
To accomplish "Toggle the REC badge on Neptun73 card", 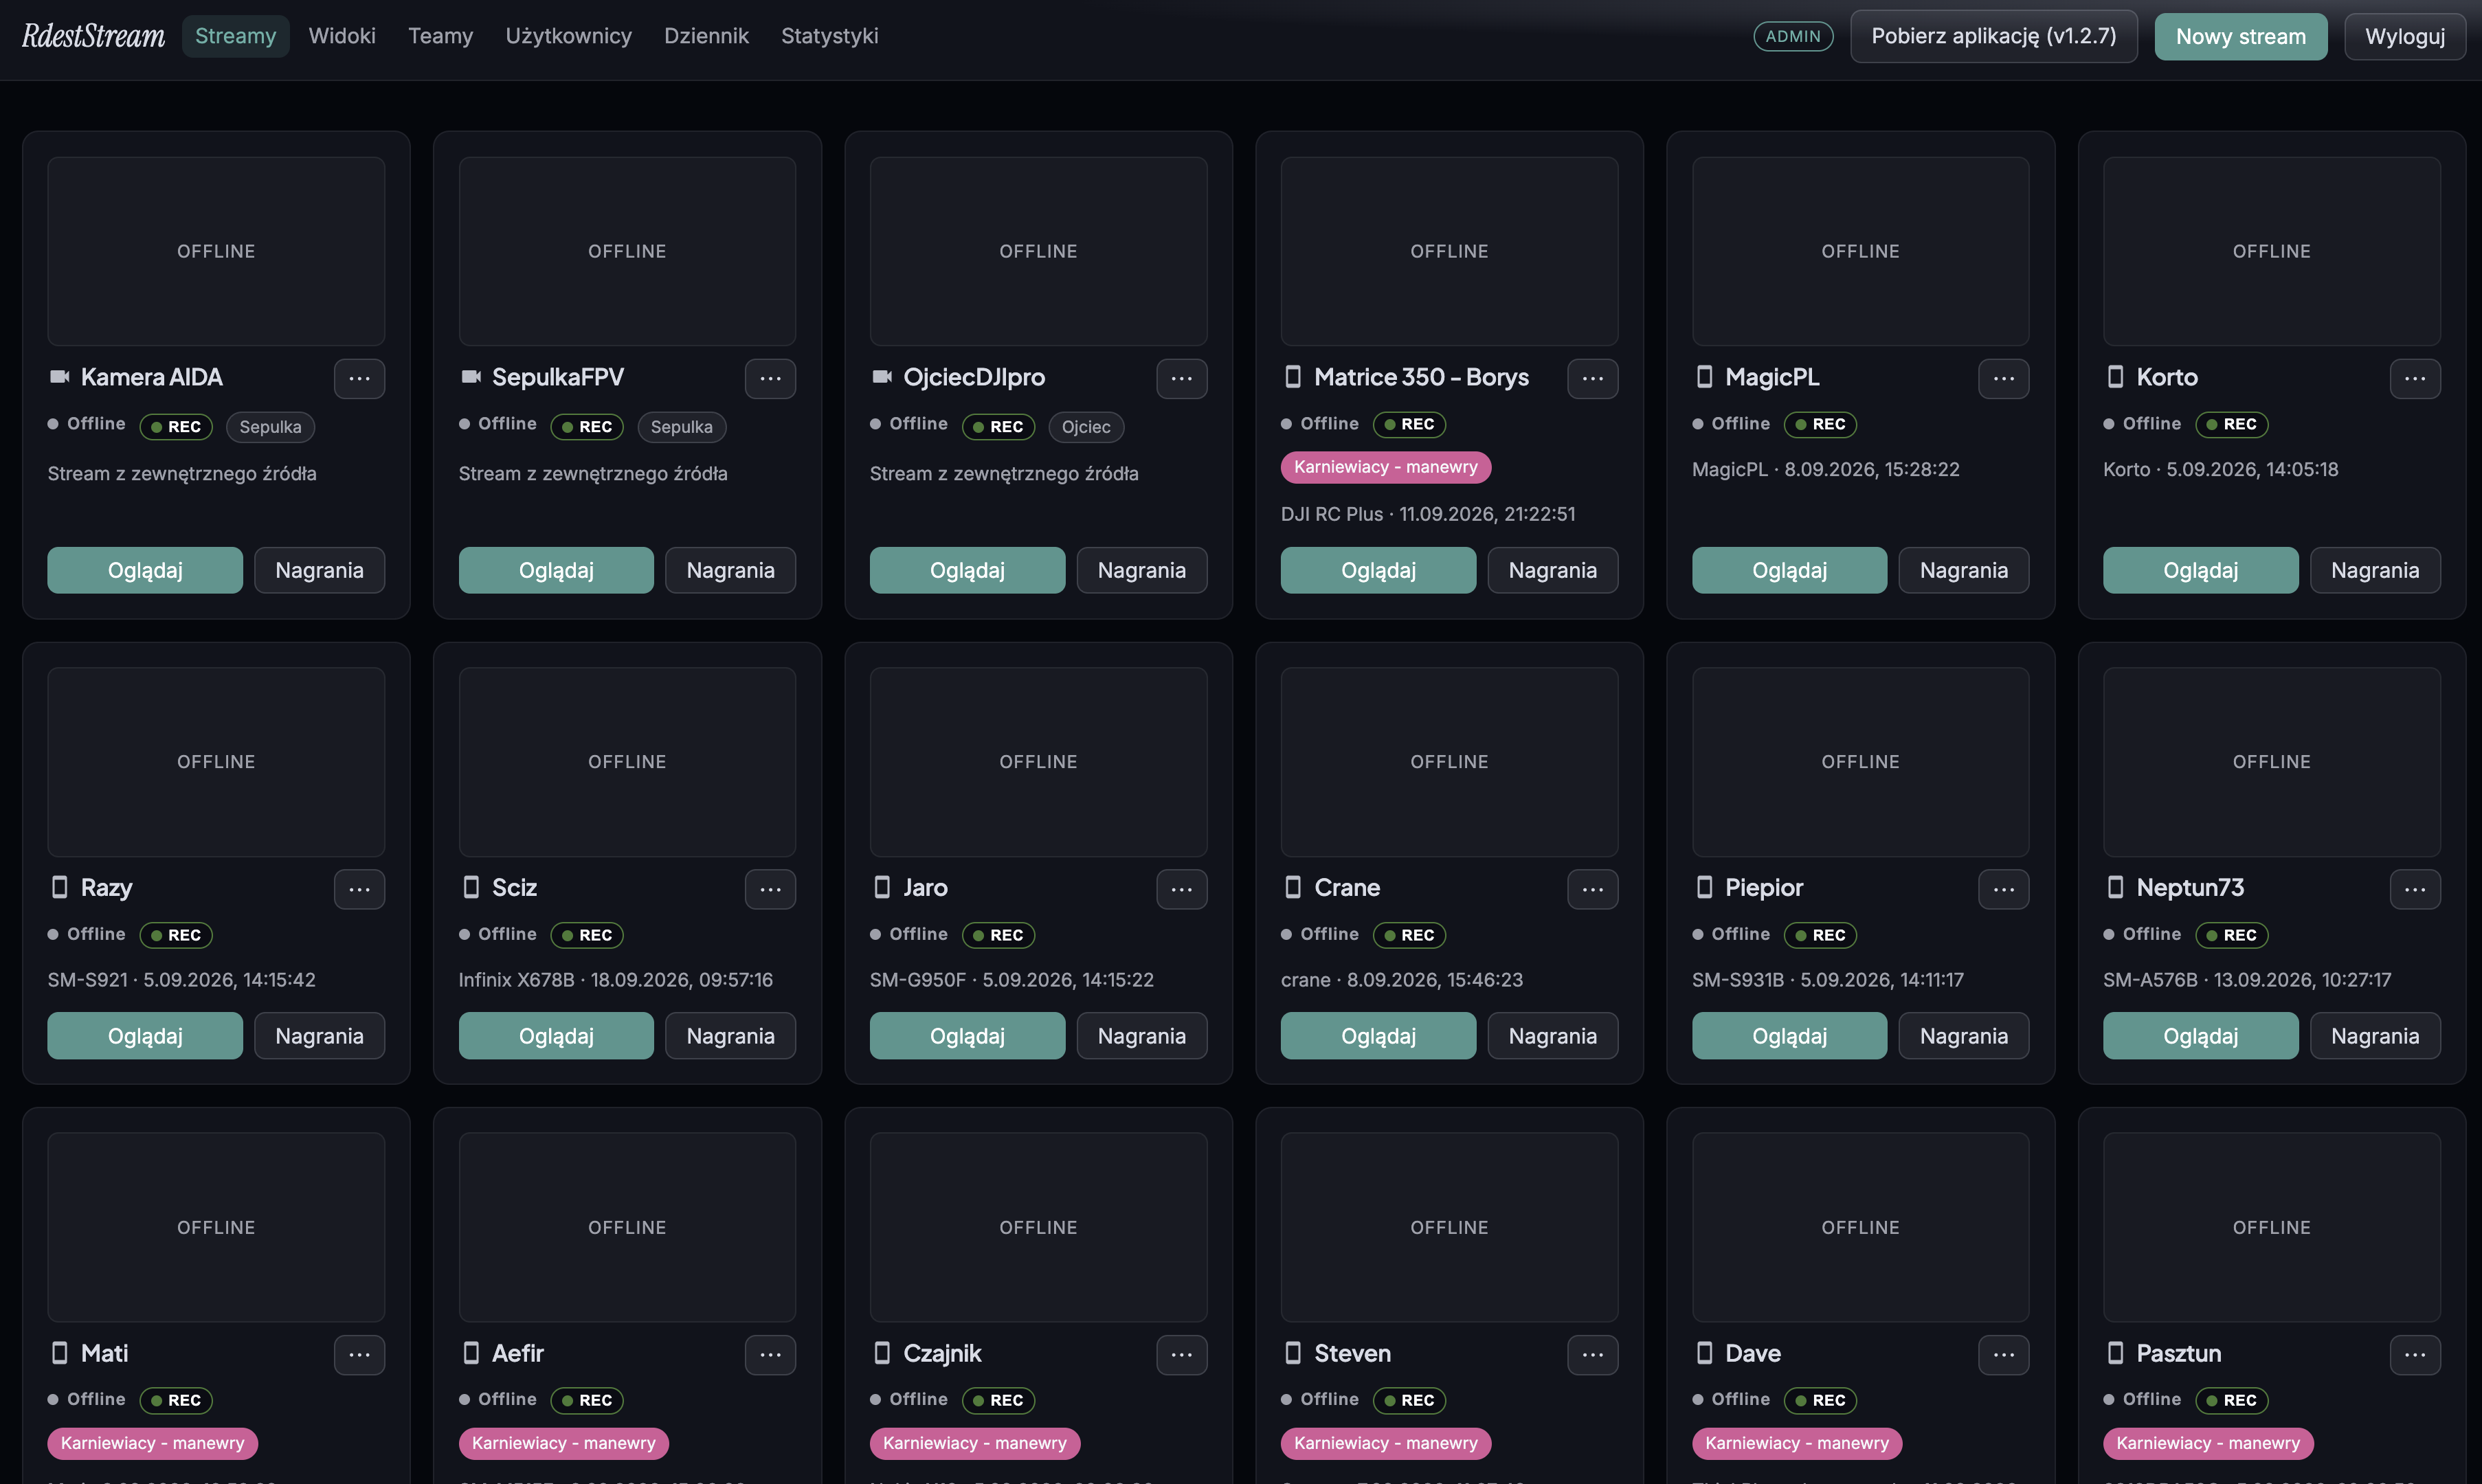I will tap(2231, 935).
